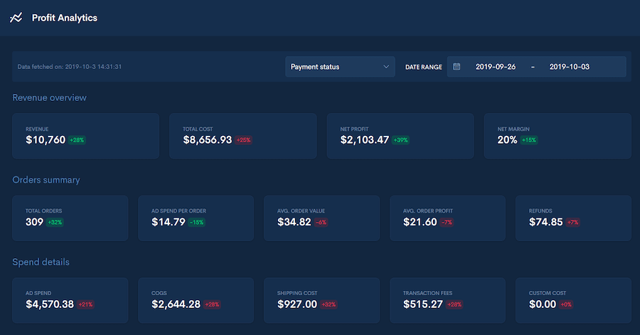Click the Ad Spend Per Order card
Screen dimensions: 640x335
[196, 218]
